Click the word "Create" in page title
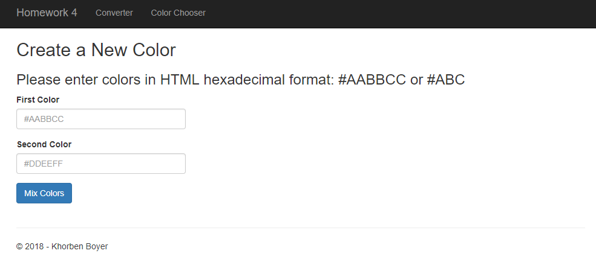Screen dimensions: 596x268 [x=44, y=50]
